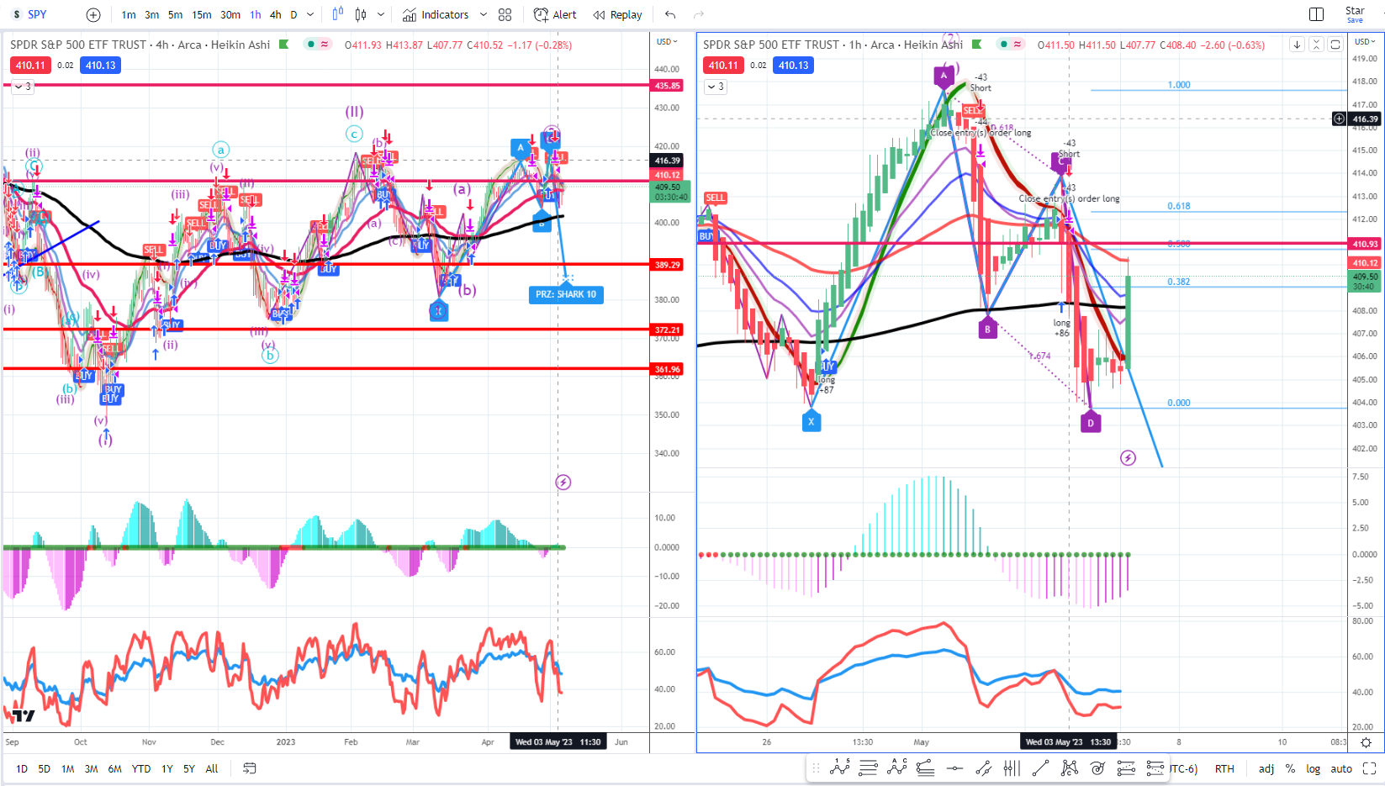The width and height of the screenshot is (1385, 786).
Task: Toggle log scale
Action: pos(1313,768)
